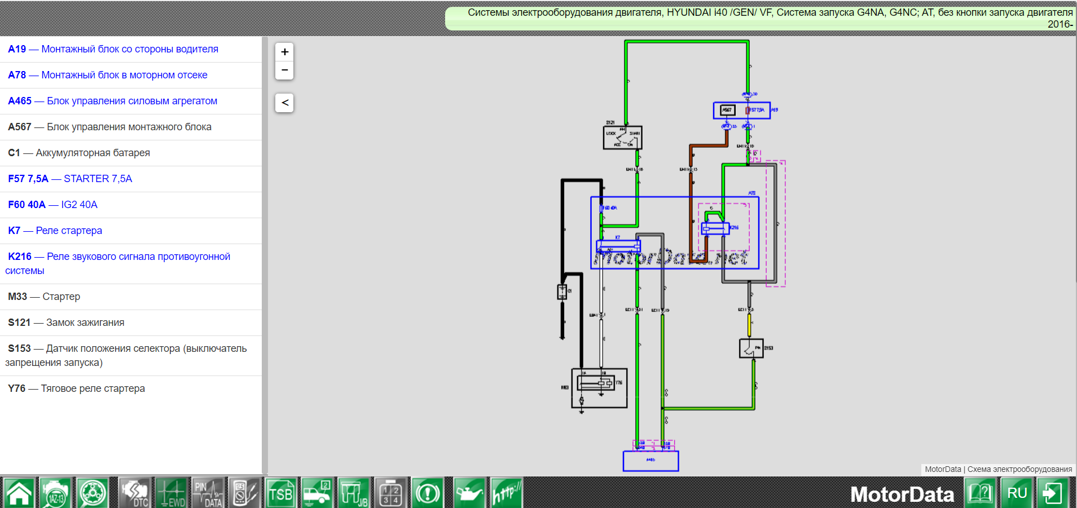This screenshot has width=1077, height=508.
Task: Click the exit/logout door icon
Action: pos(1053,493)
